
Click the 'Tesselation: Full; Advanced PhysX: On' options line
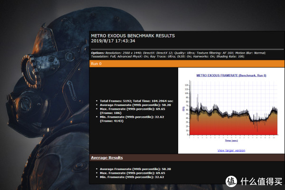[x=168, y=57]
